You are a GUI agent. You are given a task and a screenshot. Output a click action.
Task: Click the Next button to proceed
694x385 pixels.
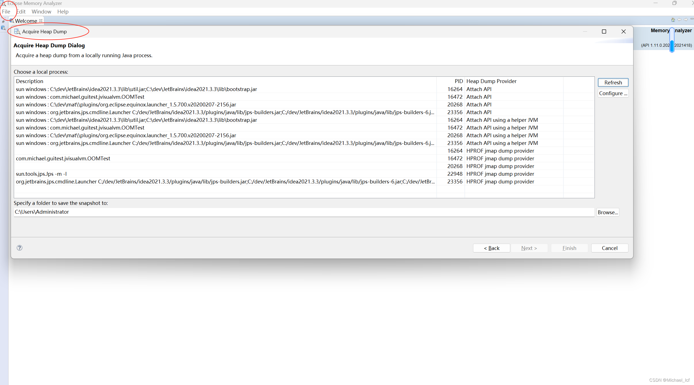pos(529,248)
